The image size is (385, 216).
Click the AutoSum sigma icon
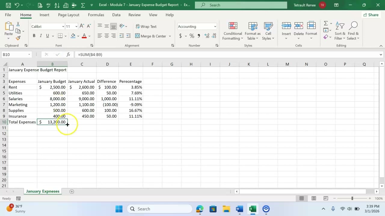pyautogui.click(x=326, y=23)
